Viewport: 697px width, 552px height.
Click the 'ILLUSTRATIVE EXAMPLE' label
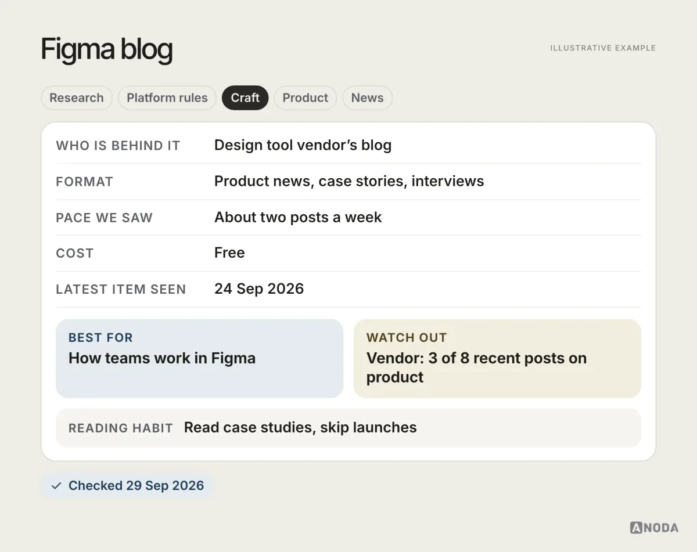pos(603,48)
